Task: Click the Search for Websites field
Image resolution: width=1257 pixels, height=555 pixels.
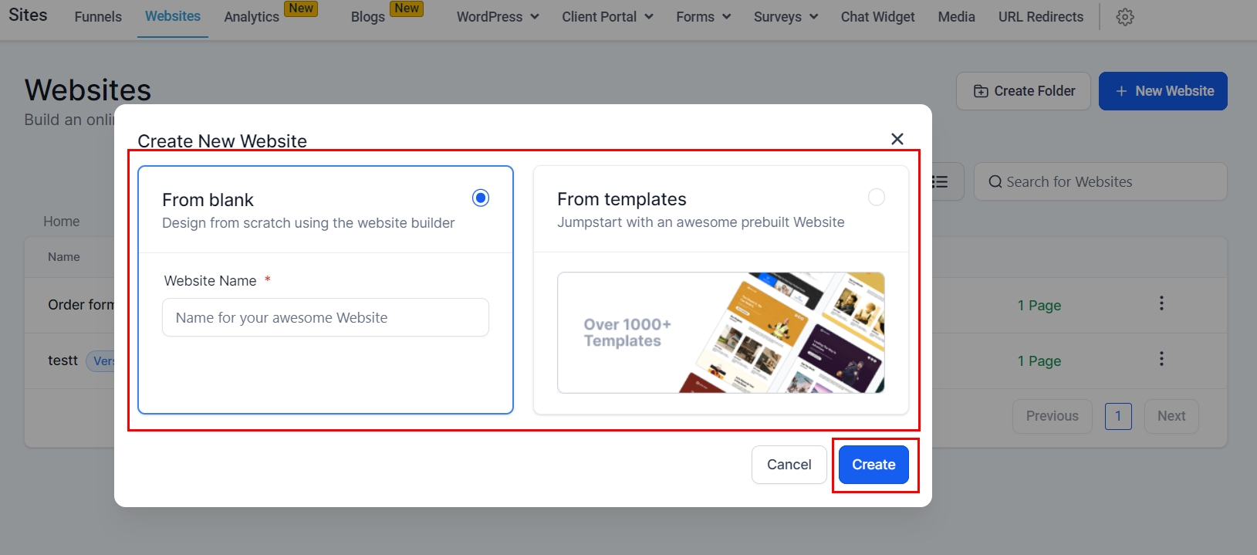Action: click(1100, 181)
